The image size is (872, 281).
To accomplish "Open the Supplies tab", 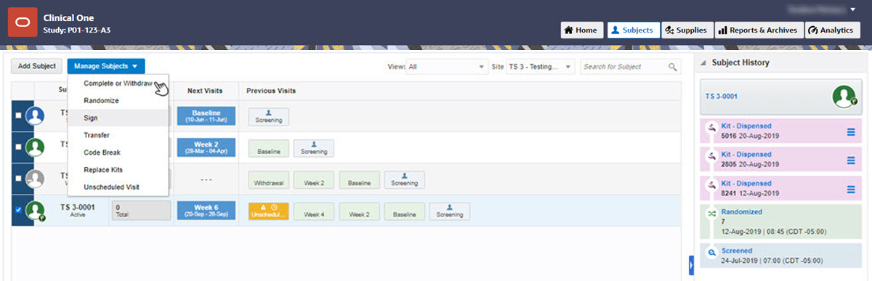I will click(687, 30).
